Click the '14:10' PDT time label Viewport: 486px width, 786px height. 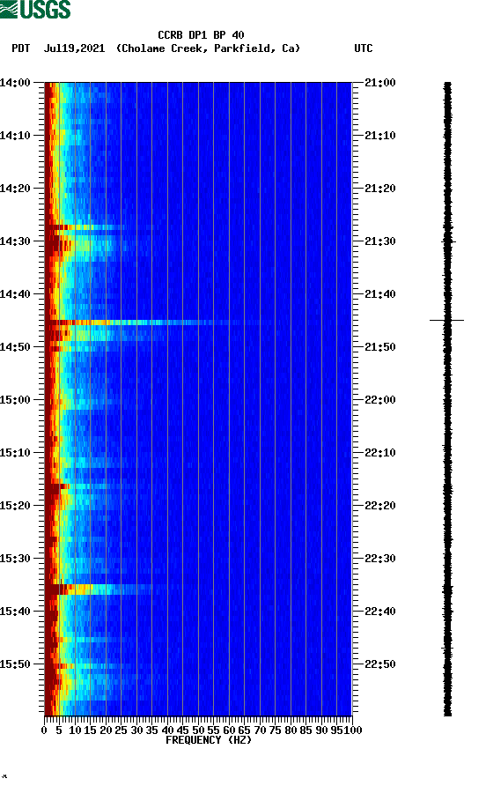click(15, 136)
